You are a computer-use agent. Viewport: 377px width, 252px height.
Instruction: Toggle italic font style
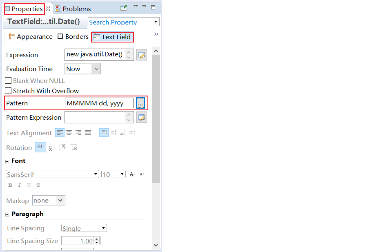tap(20, 185)
